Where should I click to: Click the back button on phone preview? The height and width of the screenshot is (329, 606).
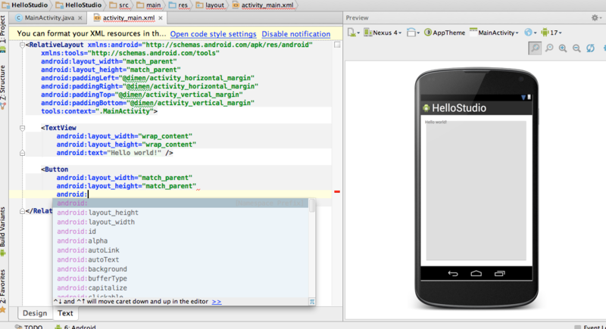(x=453, y=274)
